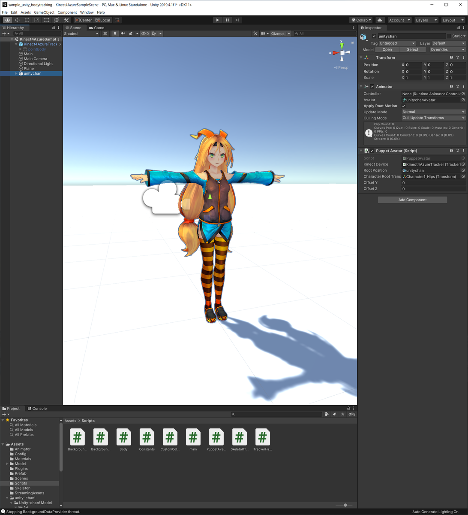Filter project search by type icon

(x=327, y=414)
